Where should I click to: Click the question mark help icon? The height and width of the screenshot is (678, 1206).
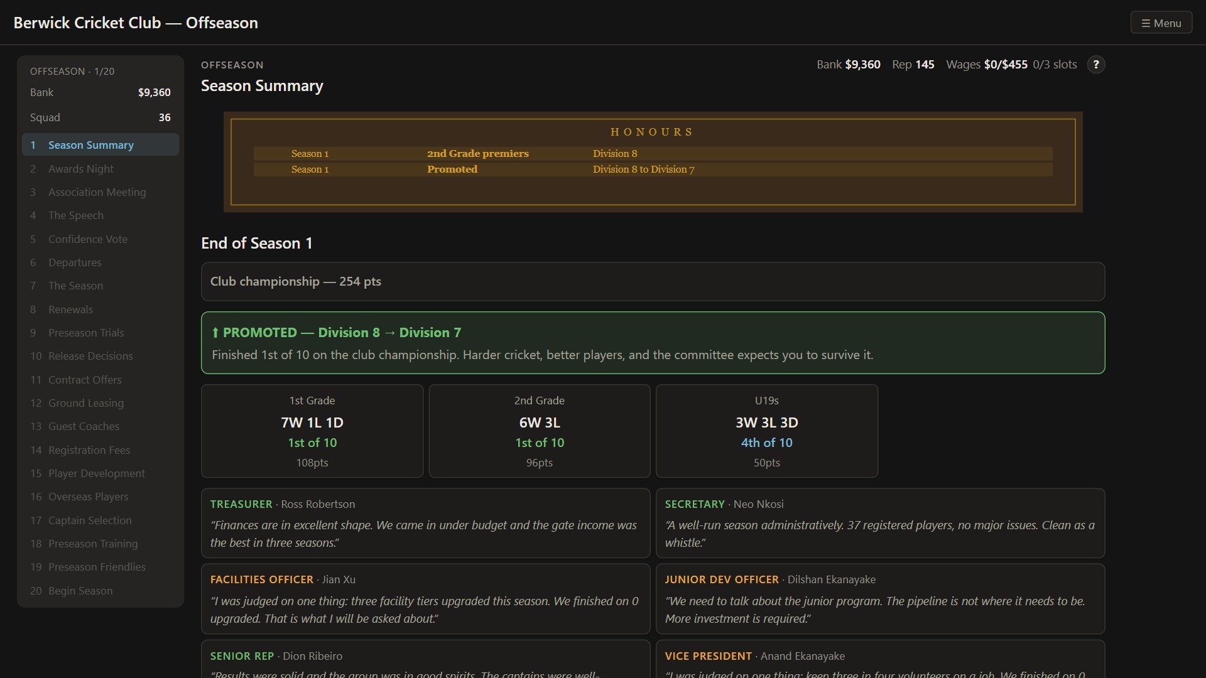[1095, 65]
